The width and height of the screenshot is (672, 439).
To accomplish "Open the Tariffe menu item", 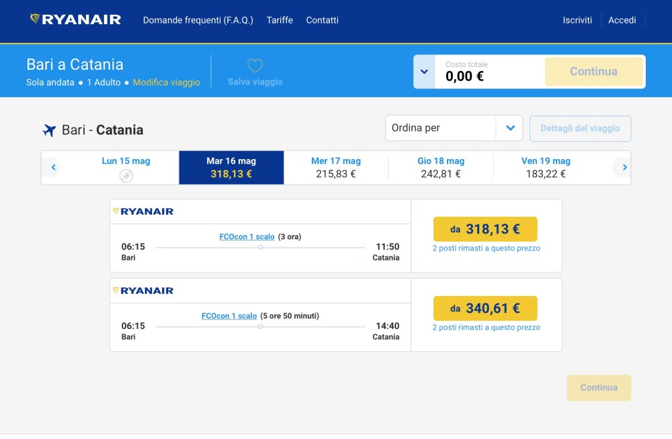I will pyautogui.click(x=280, y=20).
